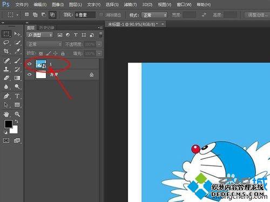Select the Pen tool

[6, 96]
